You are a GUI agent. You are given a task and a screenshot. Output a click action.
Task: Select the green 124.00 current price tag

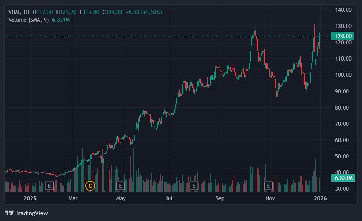tap(343, 36)
